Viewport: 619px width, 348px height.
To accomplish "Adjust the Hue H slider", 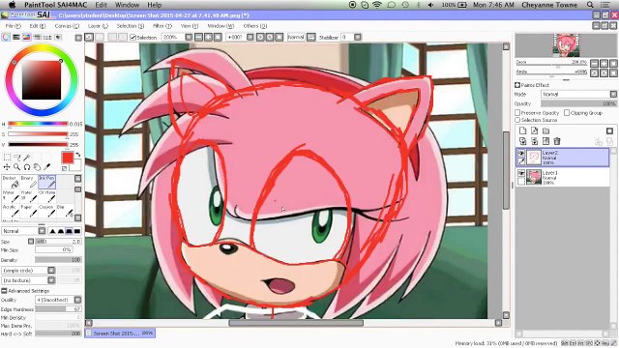I will pos(38,124).
